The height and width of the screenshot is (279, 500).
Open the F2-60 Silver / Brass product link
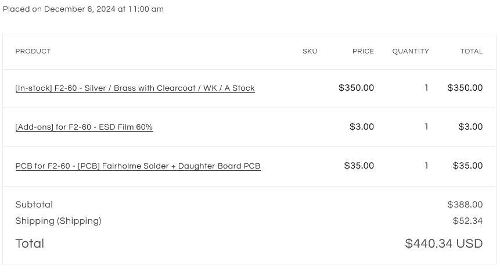coord(135,88)
